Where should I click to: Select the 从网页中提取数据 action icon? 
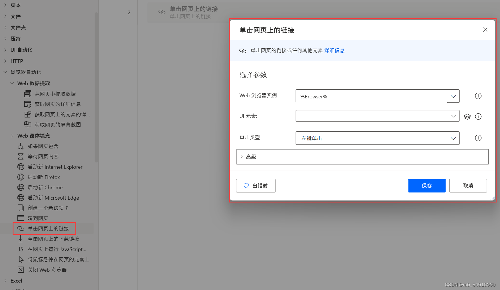click(28, 94)
